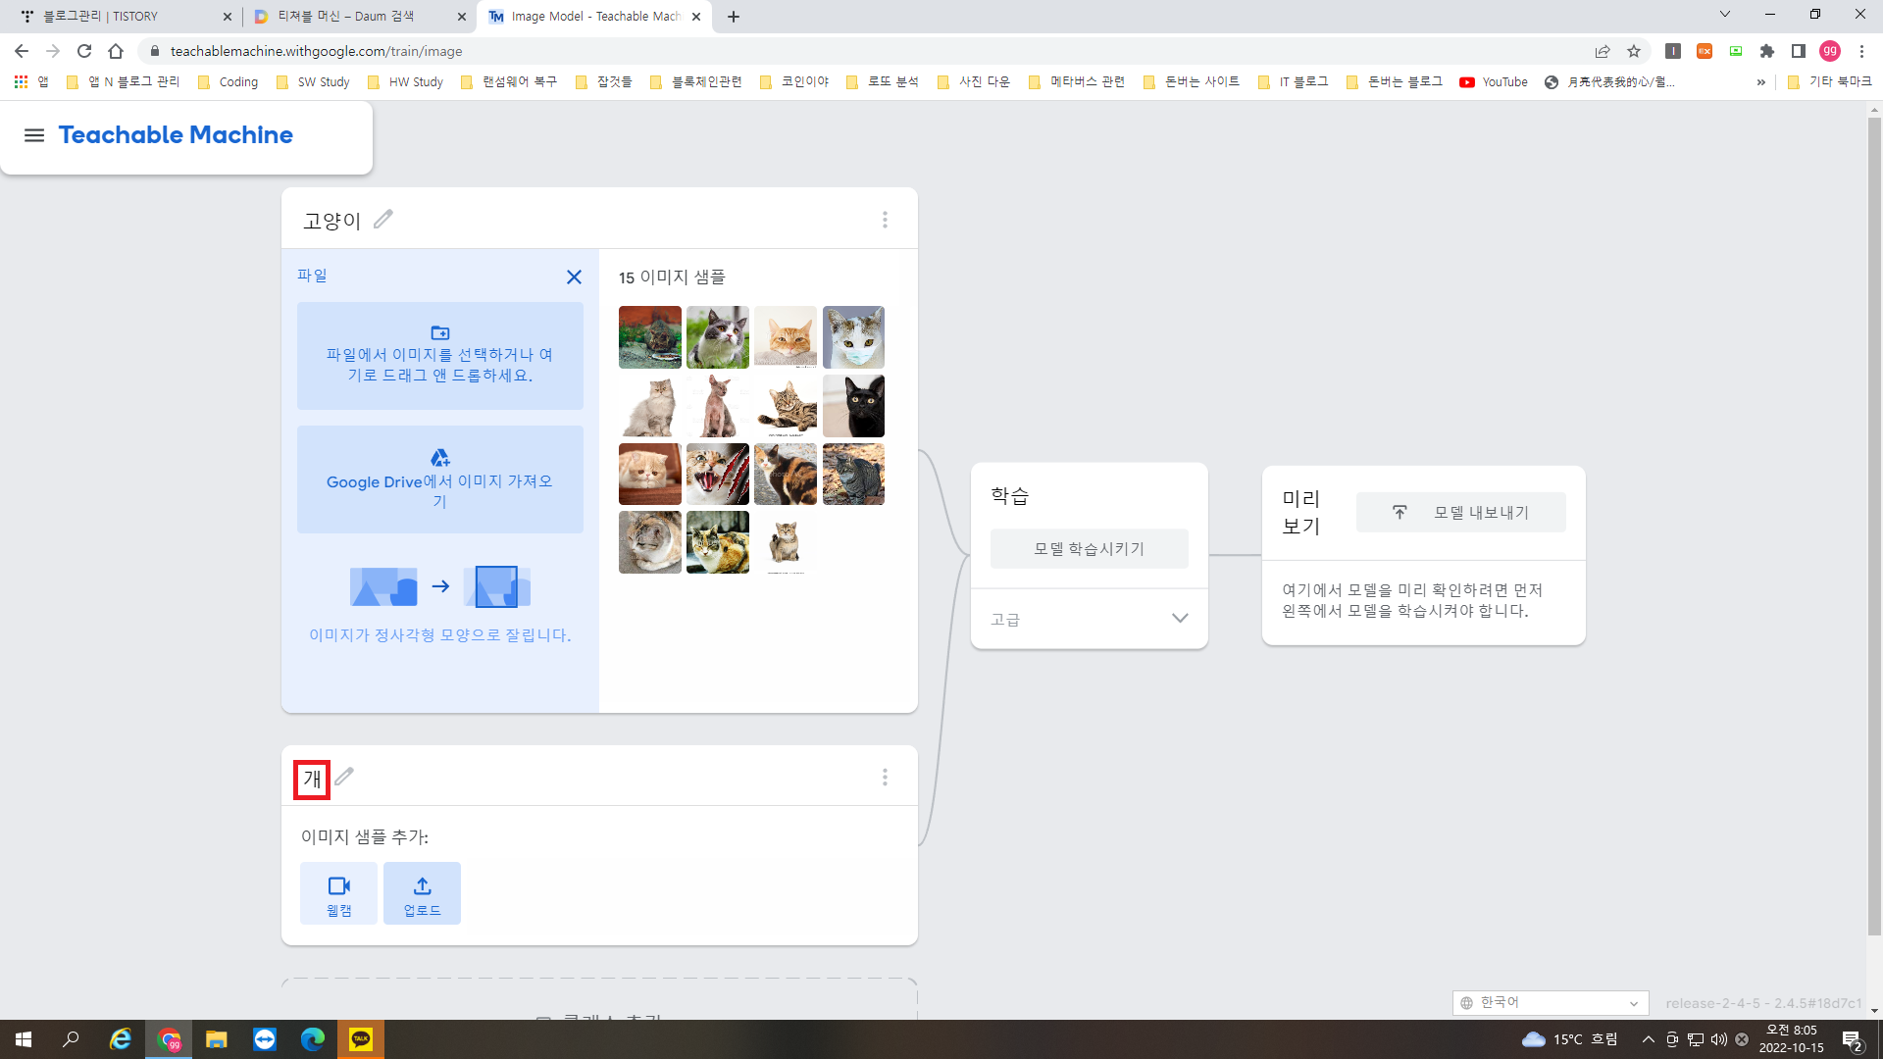1883x1059 pixels.
Task: Open the 고양이 class options menu
Action: point(885,220)
